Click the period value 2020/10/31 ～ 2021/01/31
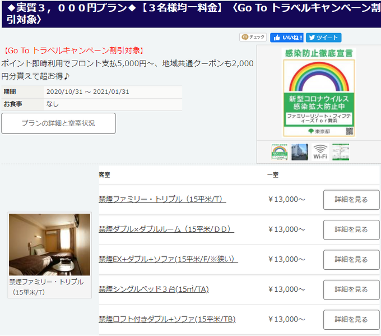The width and height of the screenshot is (381, 336). click(88, 92)
